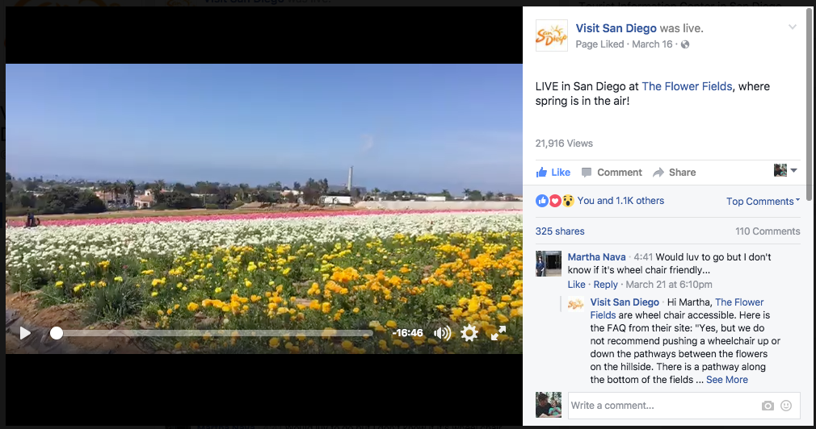Like Martha Nava's comment
Screen dimensions: 816x429
pos(576,285)
